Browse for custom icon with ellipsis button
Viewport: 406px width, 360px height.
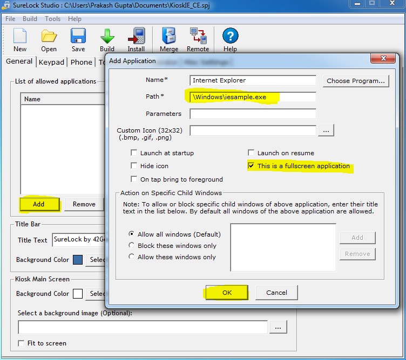pyautogui.click(x=326, y=130)
